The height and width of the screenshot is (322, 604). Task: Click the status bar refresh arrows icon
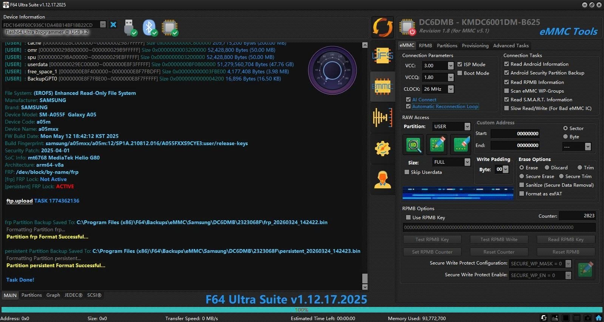click(x=544, y=318)
